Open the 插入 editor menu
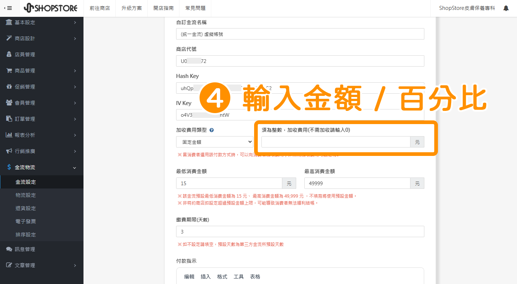The image size is (517, 284). click(x=205, y=277)
